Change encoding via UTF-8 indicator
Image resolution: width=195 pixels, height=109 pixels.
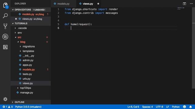(x=159, y=107)
